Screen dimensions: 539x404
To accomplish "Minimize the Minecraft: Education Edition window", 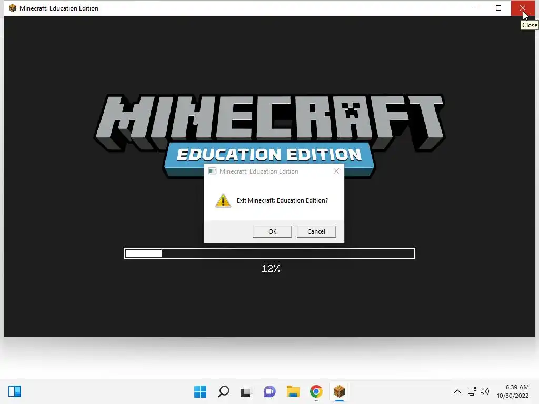I will (x=475, y=8).
